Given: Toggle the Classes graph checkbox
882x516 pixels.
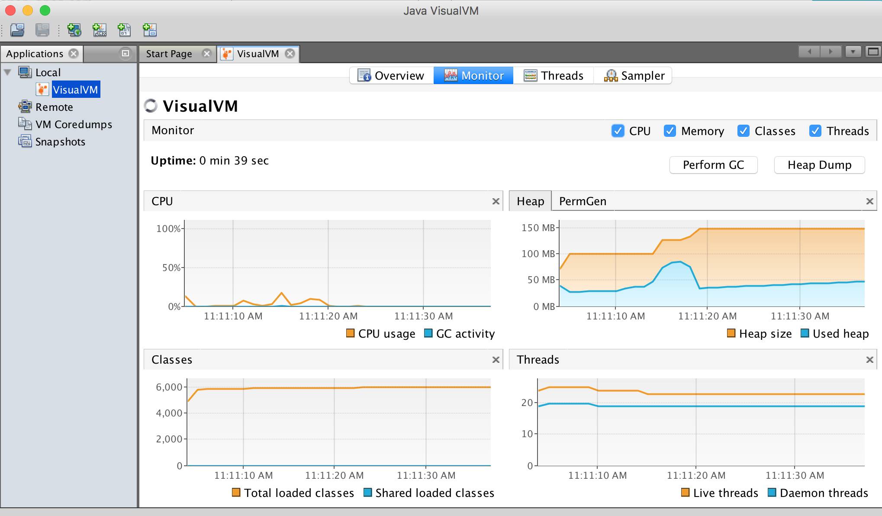Looking at the screenshot, I should (743, 131).
